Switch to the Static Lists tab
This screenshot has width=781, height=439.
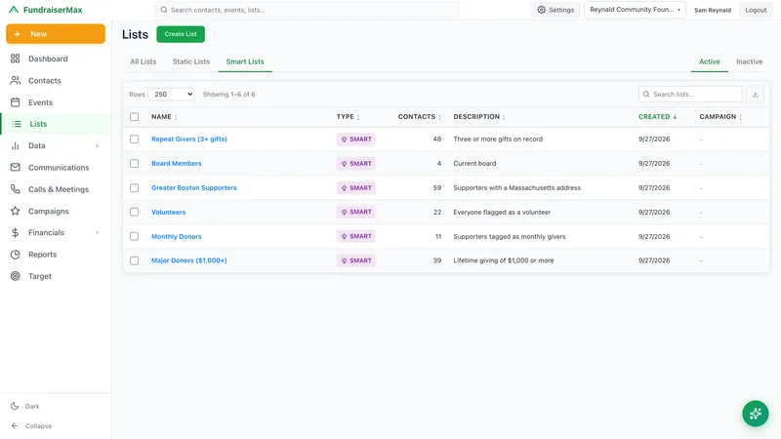coord(191,61)
